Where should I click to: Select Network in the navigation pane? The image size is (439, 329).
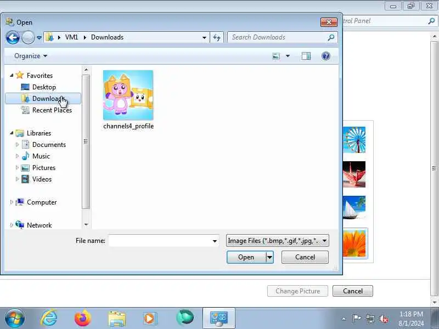pos(39,225)
